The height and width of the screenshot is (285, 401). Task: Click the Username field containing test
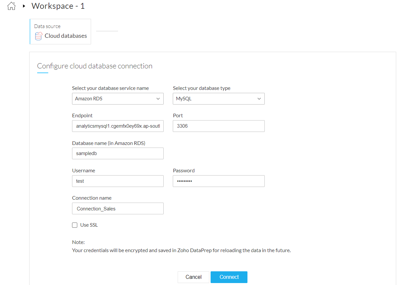118,181
